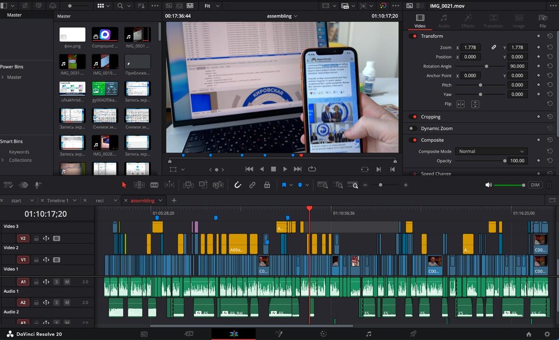Toggle Position Lock padlock icon
559x340 pixels.
click(267, 185)
